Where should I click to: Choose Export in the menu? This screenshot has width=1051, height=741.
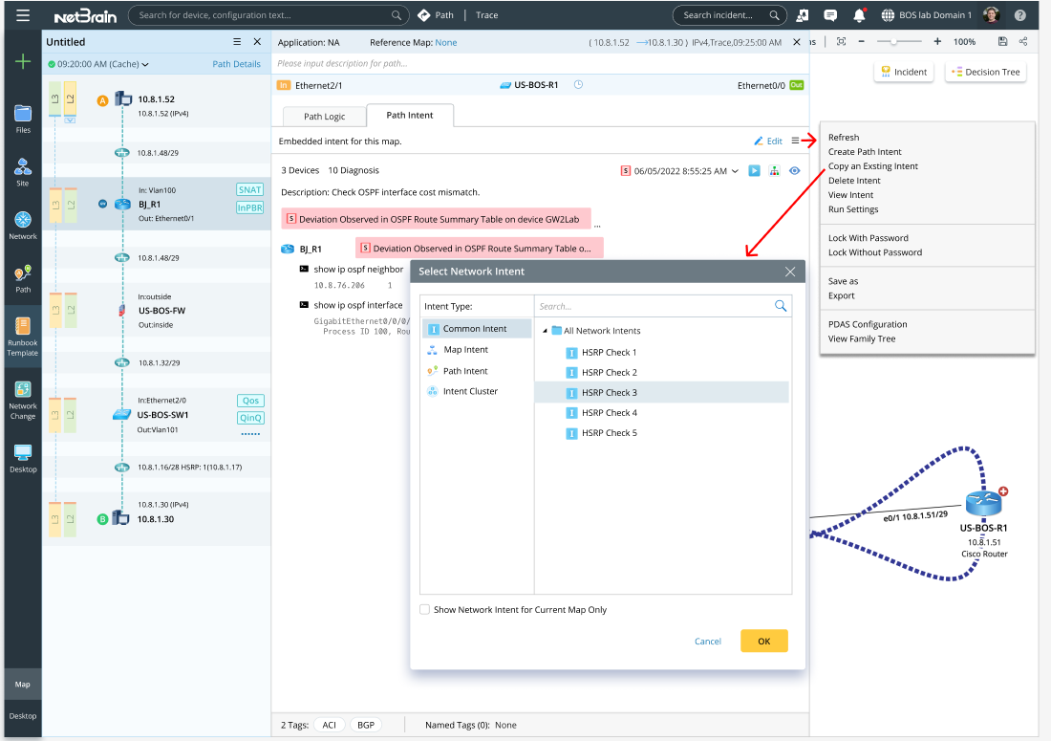pos(841,295)
